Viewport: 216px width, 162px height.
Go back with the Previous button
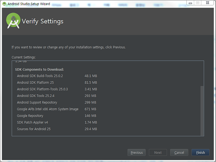click(x=136, y=152)
